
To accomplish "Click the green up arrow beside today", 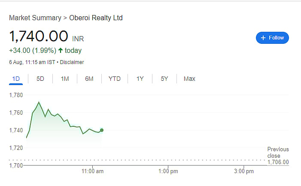I will click(61, 51).
